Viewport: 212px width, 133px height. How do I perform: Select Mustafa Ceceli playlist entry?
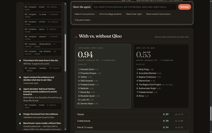point(87,96)
